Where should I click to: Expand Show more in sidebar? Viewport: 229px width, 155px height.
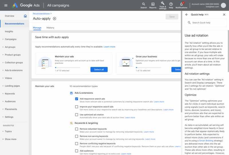click(x=10, y=139)
